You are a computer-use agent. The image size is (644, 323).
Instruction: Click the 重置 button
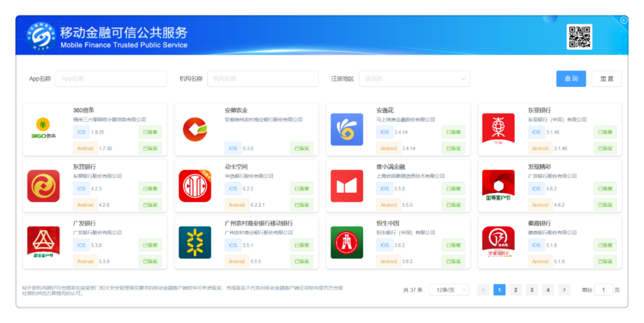coord(606,79)
